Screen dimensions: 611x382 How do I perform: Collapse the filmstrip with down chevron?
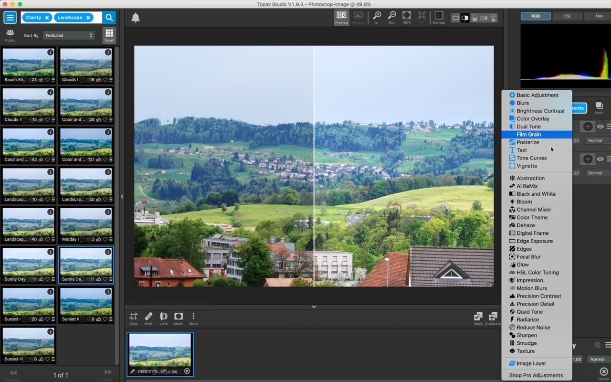pos(314,307)
